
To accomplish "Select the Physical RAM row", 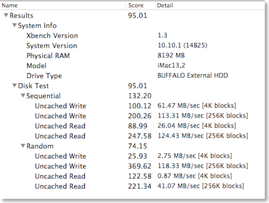I will click(132, 56).
